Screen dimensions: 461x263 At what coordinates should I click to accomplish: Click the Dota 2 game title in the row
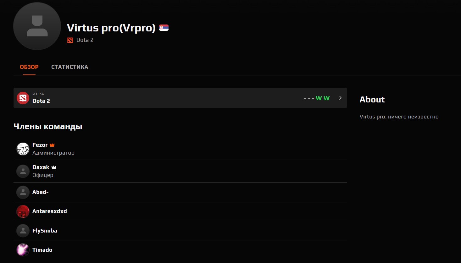point(41,101)
